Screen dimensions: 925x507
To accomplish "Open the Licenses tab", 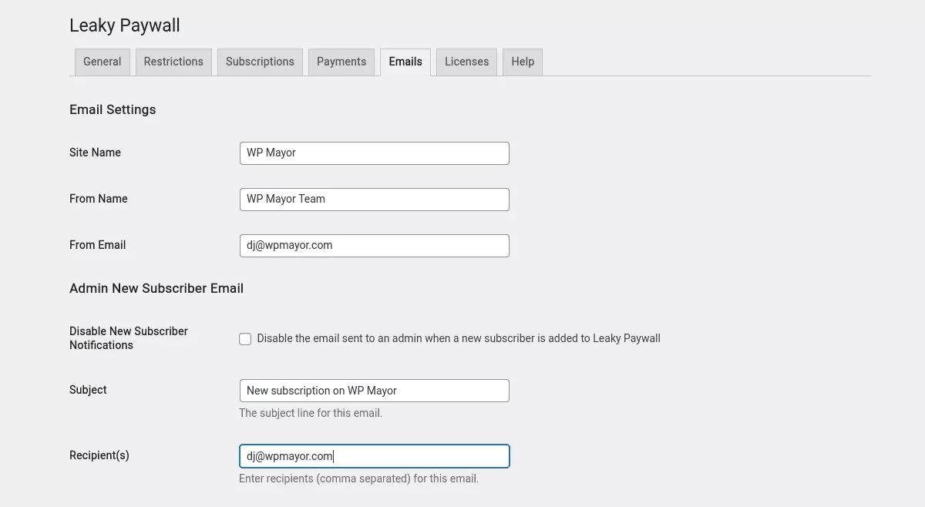I will point(466,62).
